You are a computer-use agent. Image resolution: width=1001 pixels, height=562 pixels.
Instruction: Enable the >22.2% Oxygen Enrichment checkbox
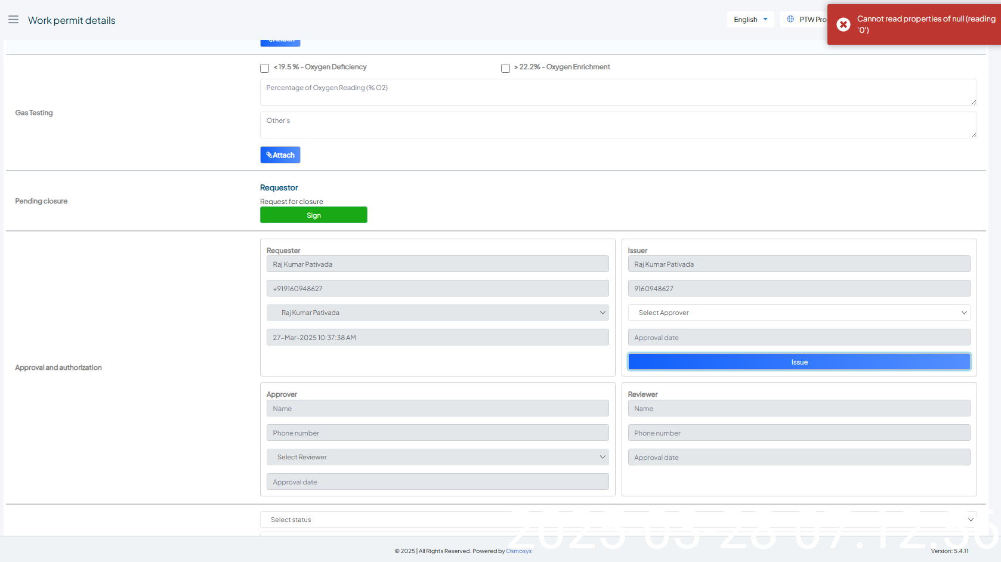click(x=505, y=68)
